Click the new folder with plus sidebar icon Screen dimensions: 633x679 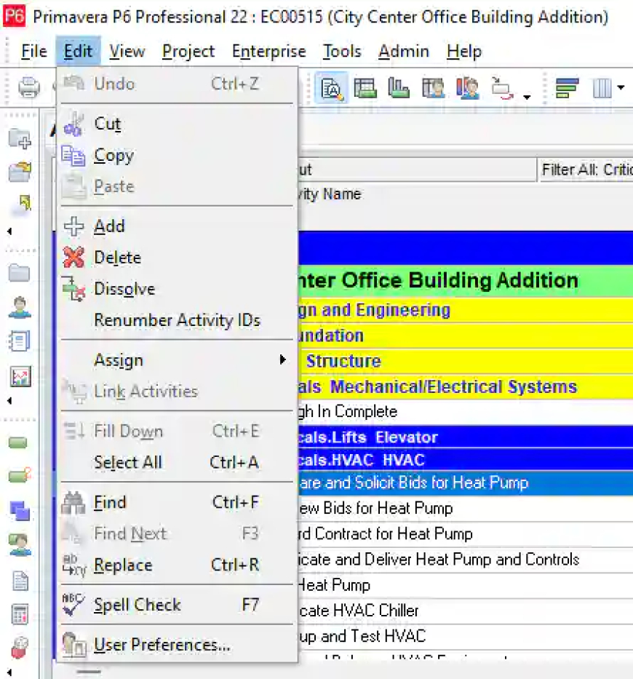(20, 139)
